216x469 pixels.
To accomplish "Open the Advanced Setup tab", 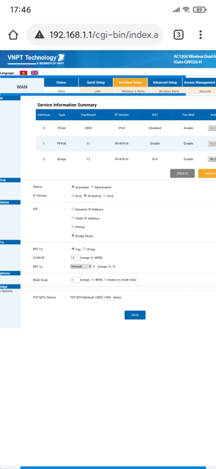I will click(x=165, y=82).
